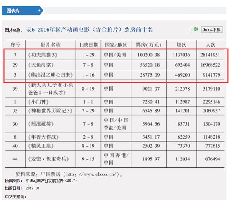Screen dimensions: 229x200
Task: Click the film name 《神秘世界历险记3》
Action: (50, 111)
